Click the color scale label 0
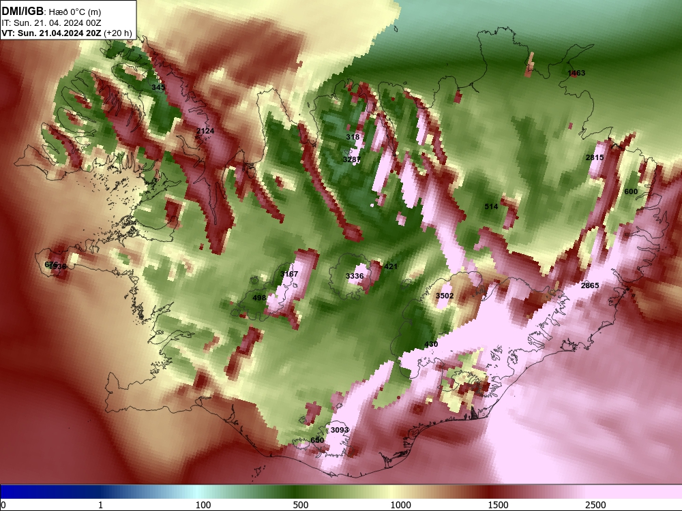 click(x=3, y=505)
